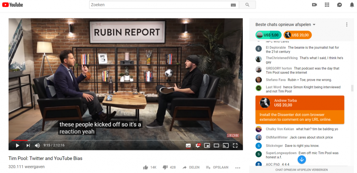Toggle subtitles on the video player
Image resolution: width=357 pixels, height=173 pixels.
[188, 146]
